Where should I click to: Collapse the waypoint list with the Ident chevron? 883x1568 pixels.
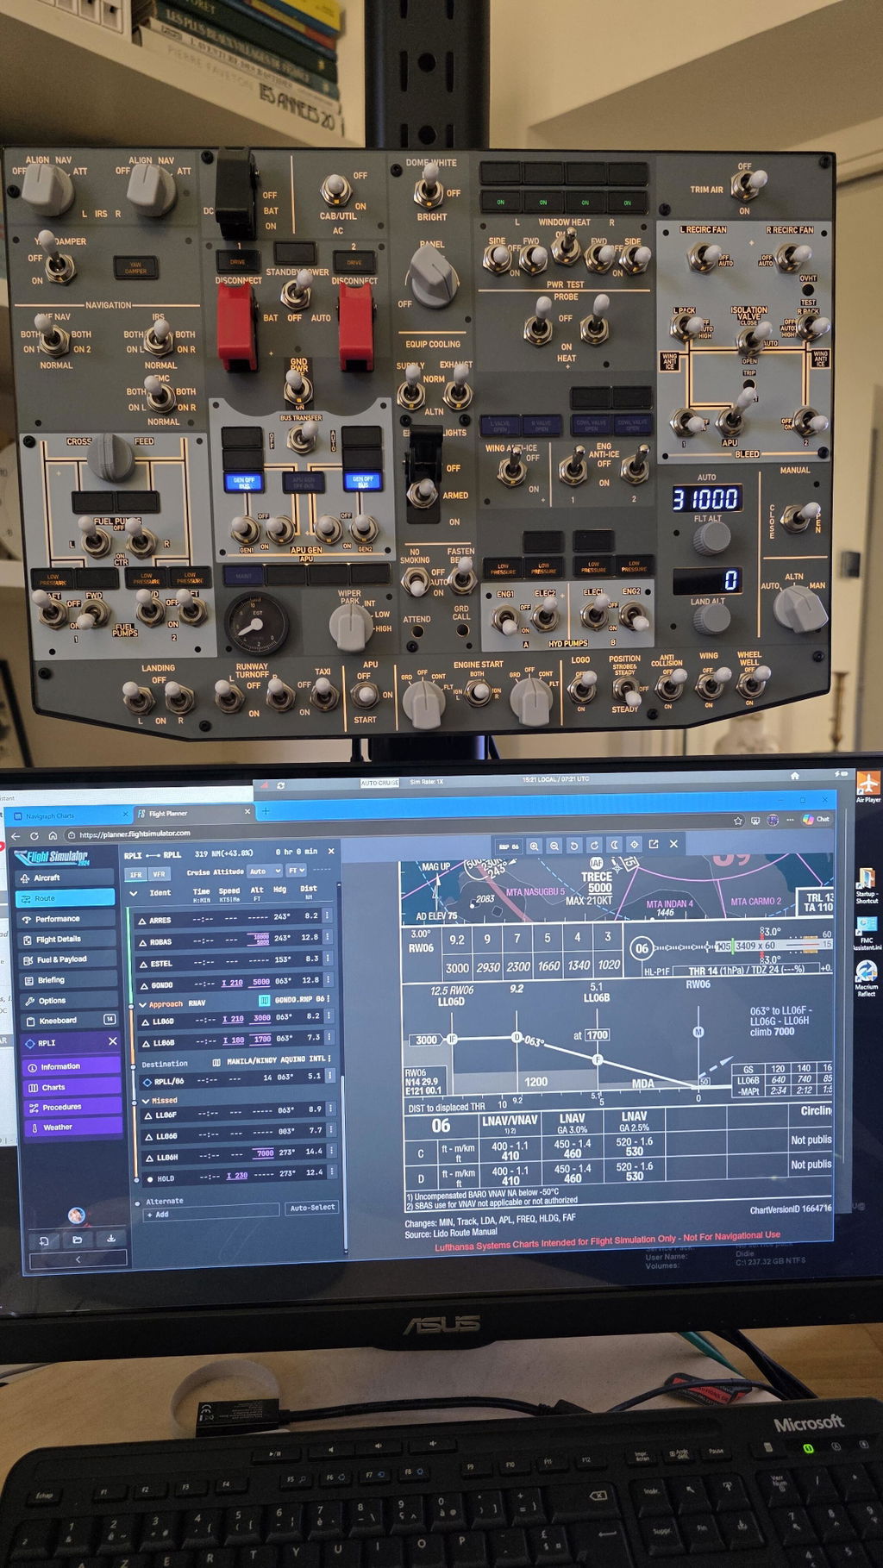point(134,893)
